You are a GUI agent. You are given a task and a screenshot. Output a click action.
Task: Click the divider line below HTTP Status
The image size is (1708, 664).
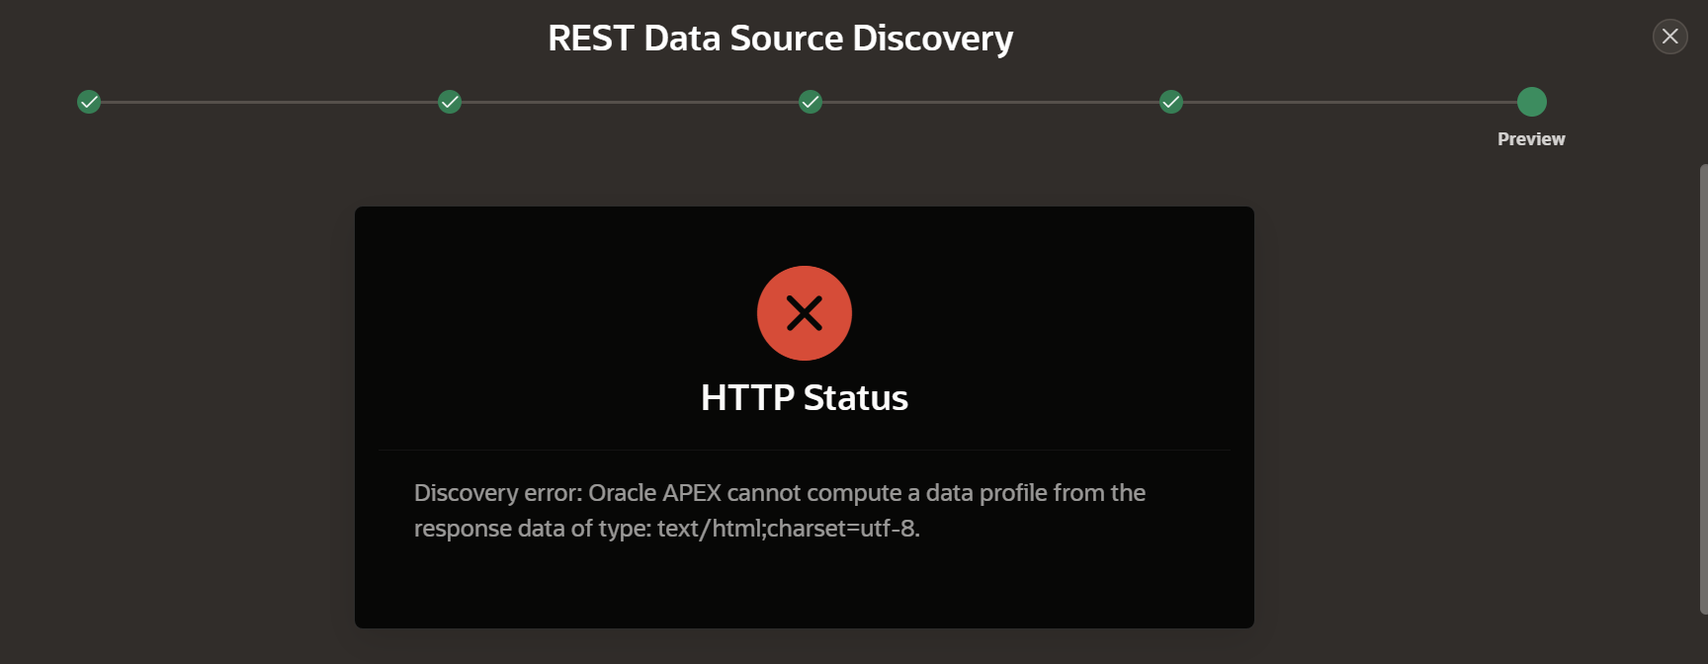[x=805, y=451]
